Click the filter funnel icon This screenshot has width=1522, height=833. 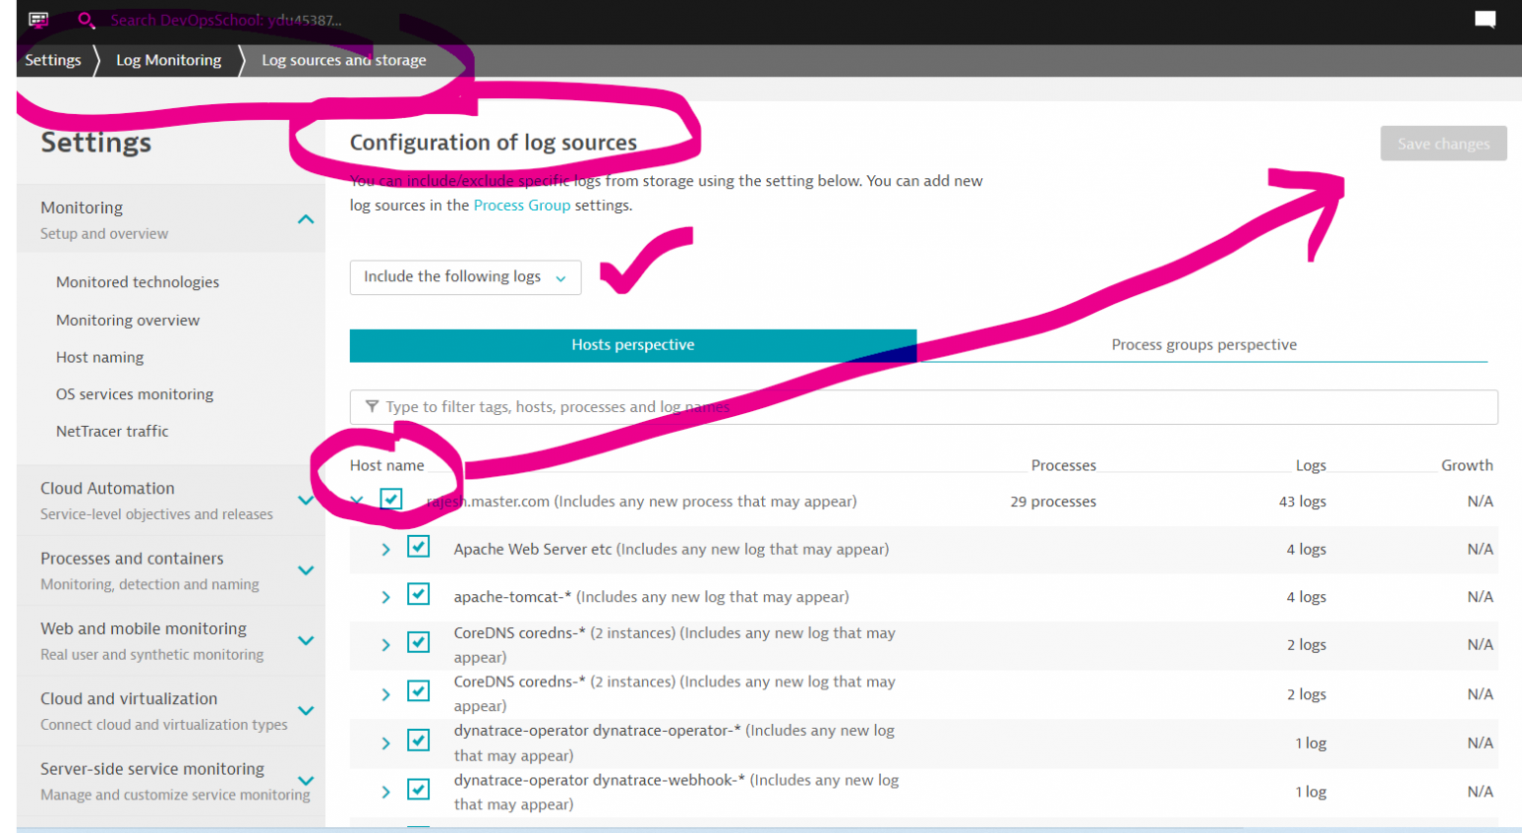tap(373, 406)
